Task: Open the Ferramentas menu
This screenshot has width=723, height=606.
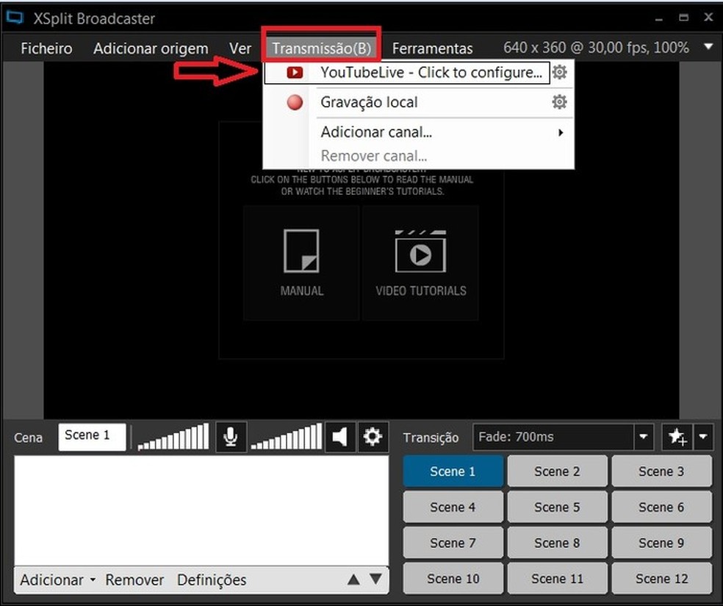Action: [432, 49]
